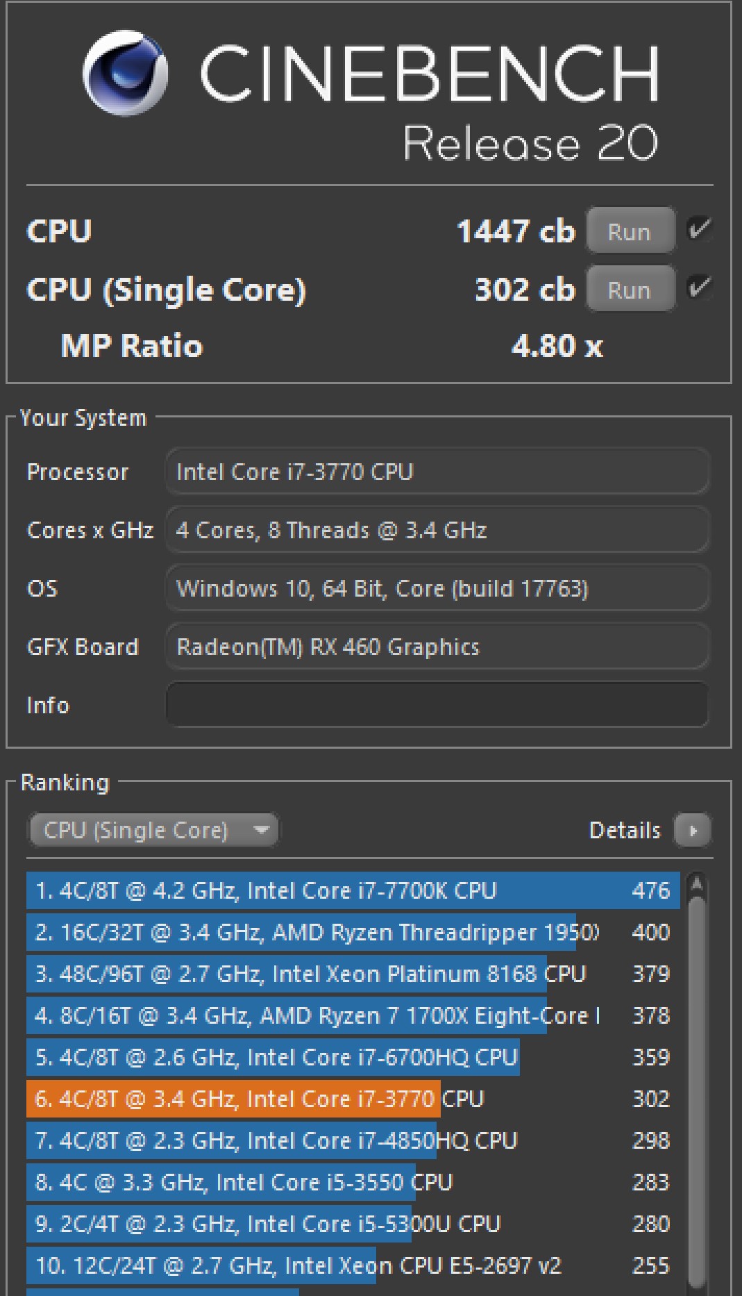Toggle the CPU (Single Core) test checkbox
The image size is (742, 1296).
coord(699,288)
